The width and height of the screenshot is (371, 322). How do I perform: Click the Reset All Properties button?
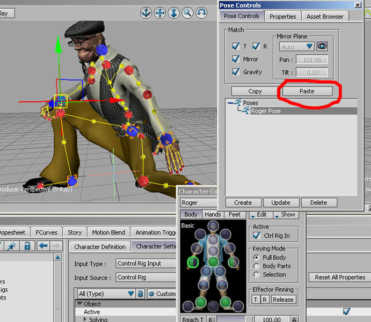(340, 277)
